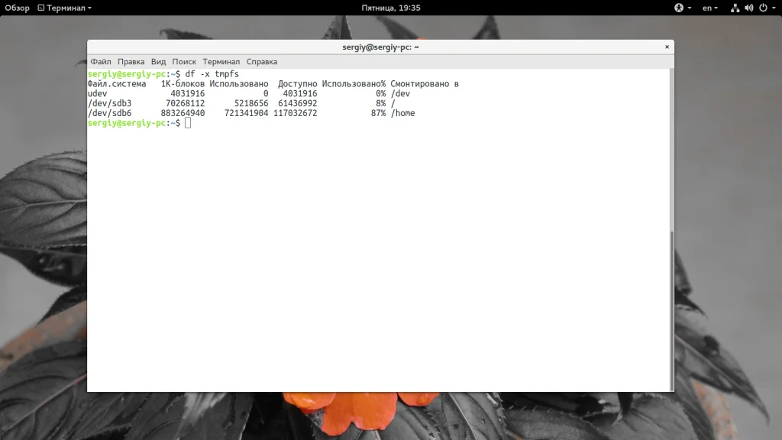The height and width of the screenshot is (440, 782).
Task: Close the terminal window with the × button
Action: (667, 47)
